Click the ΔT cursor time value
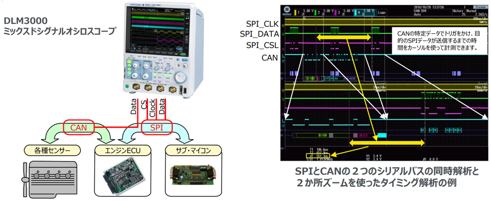This screenshot has width=491, height=201. click(318, 155)
